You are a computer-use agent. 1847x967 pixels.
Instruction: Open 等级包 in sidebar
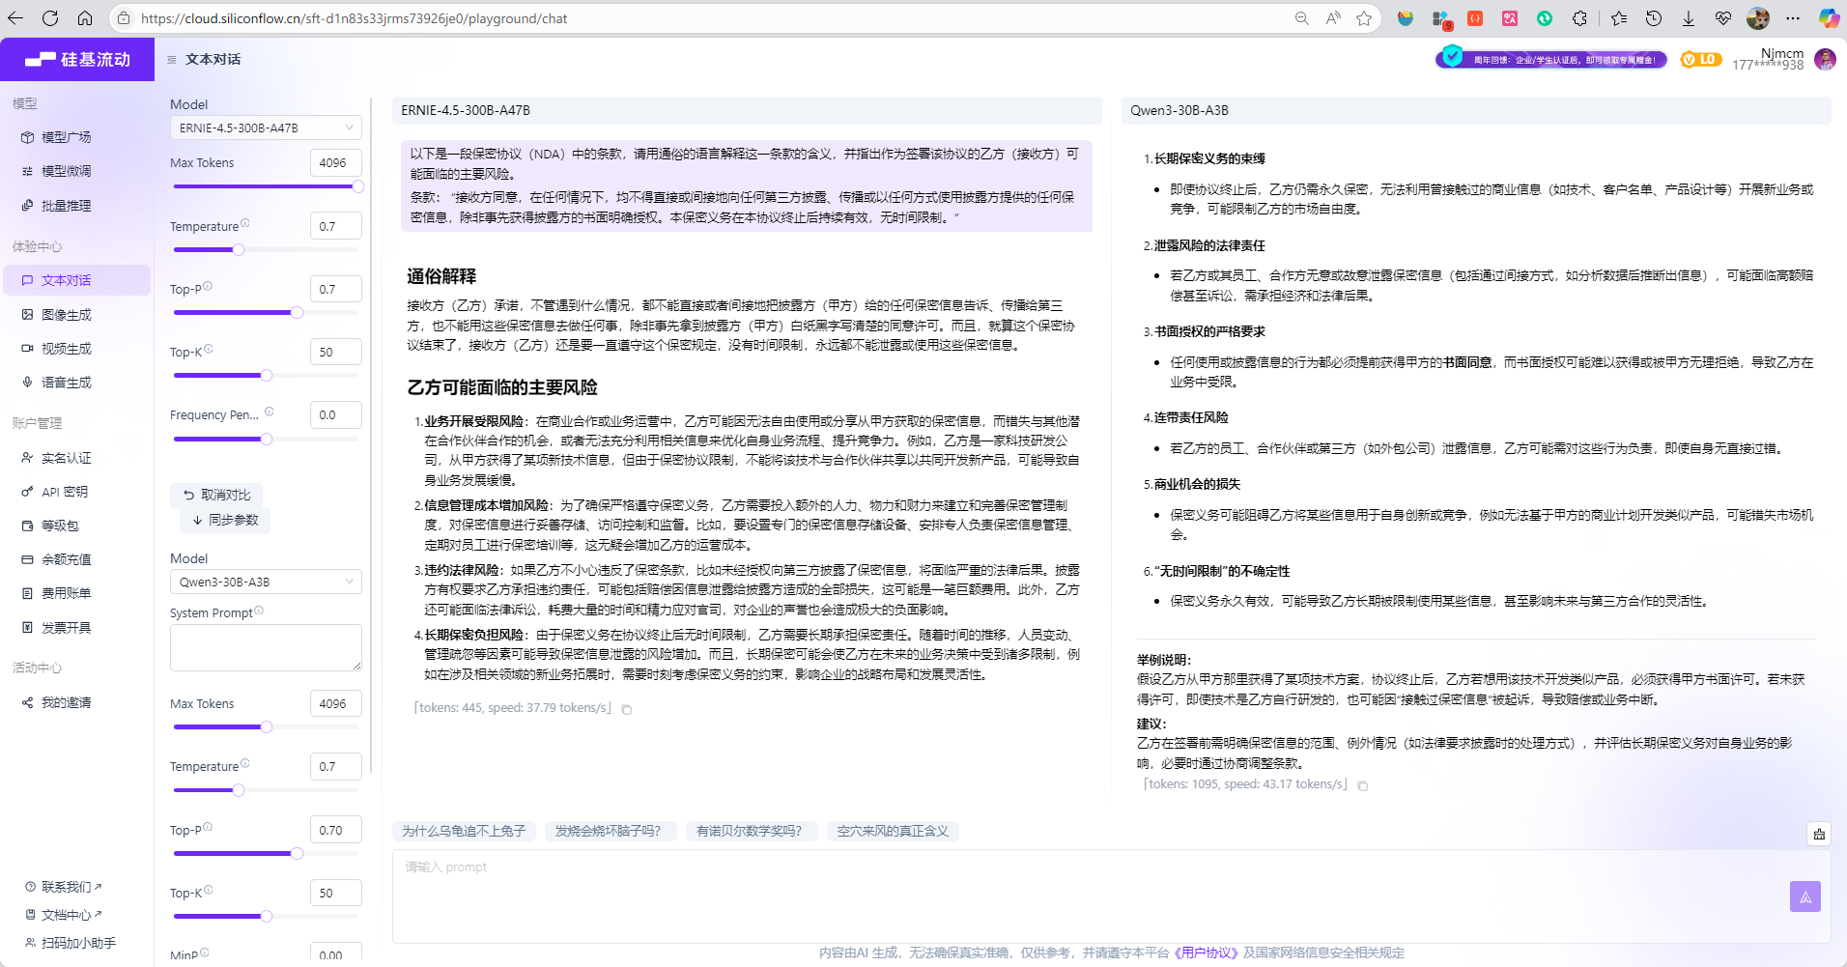76,526
